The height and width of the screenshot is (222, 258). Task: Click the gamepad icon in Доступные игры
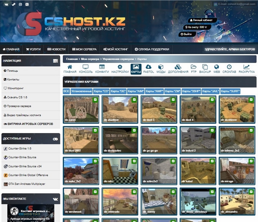pyautogui.click(x=55, y=139)
